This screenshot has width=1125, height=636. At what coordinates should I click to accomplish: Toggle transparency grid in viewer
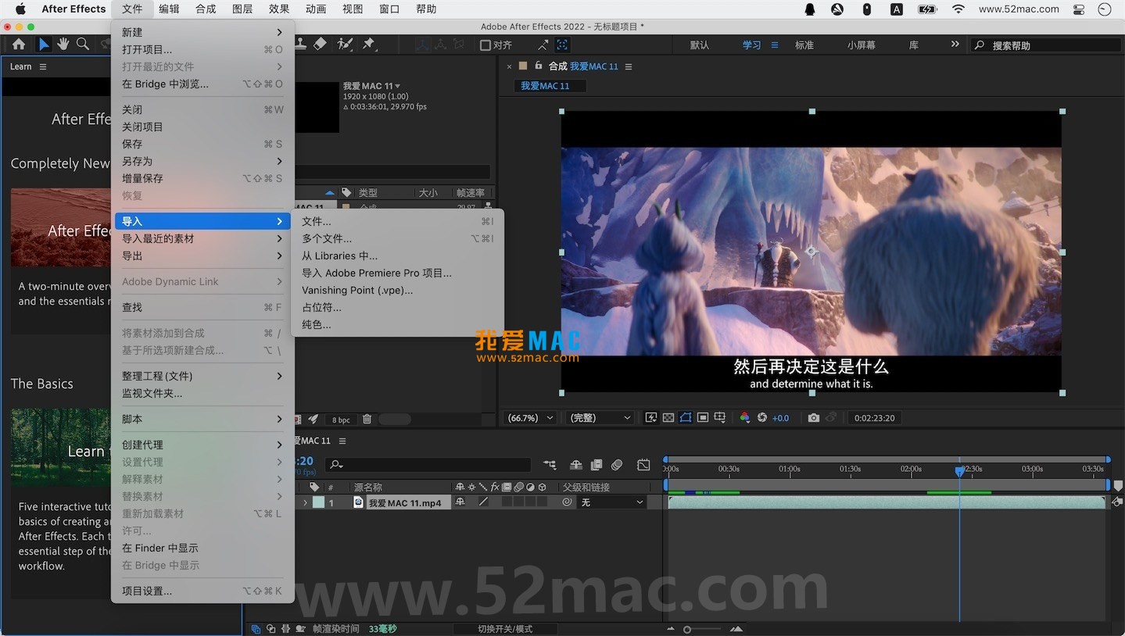[668, 418]
